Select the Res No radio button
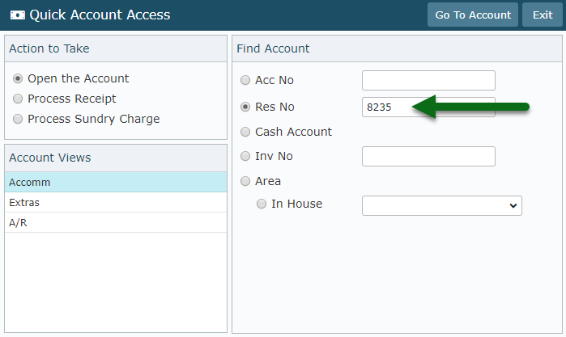566x337 pixels. click(x=245, y=107)
